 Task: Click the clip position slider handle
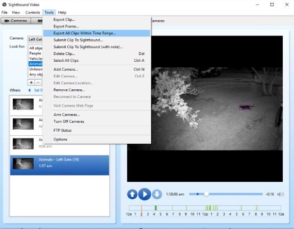[206, 194]
